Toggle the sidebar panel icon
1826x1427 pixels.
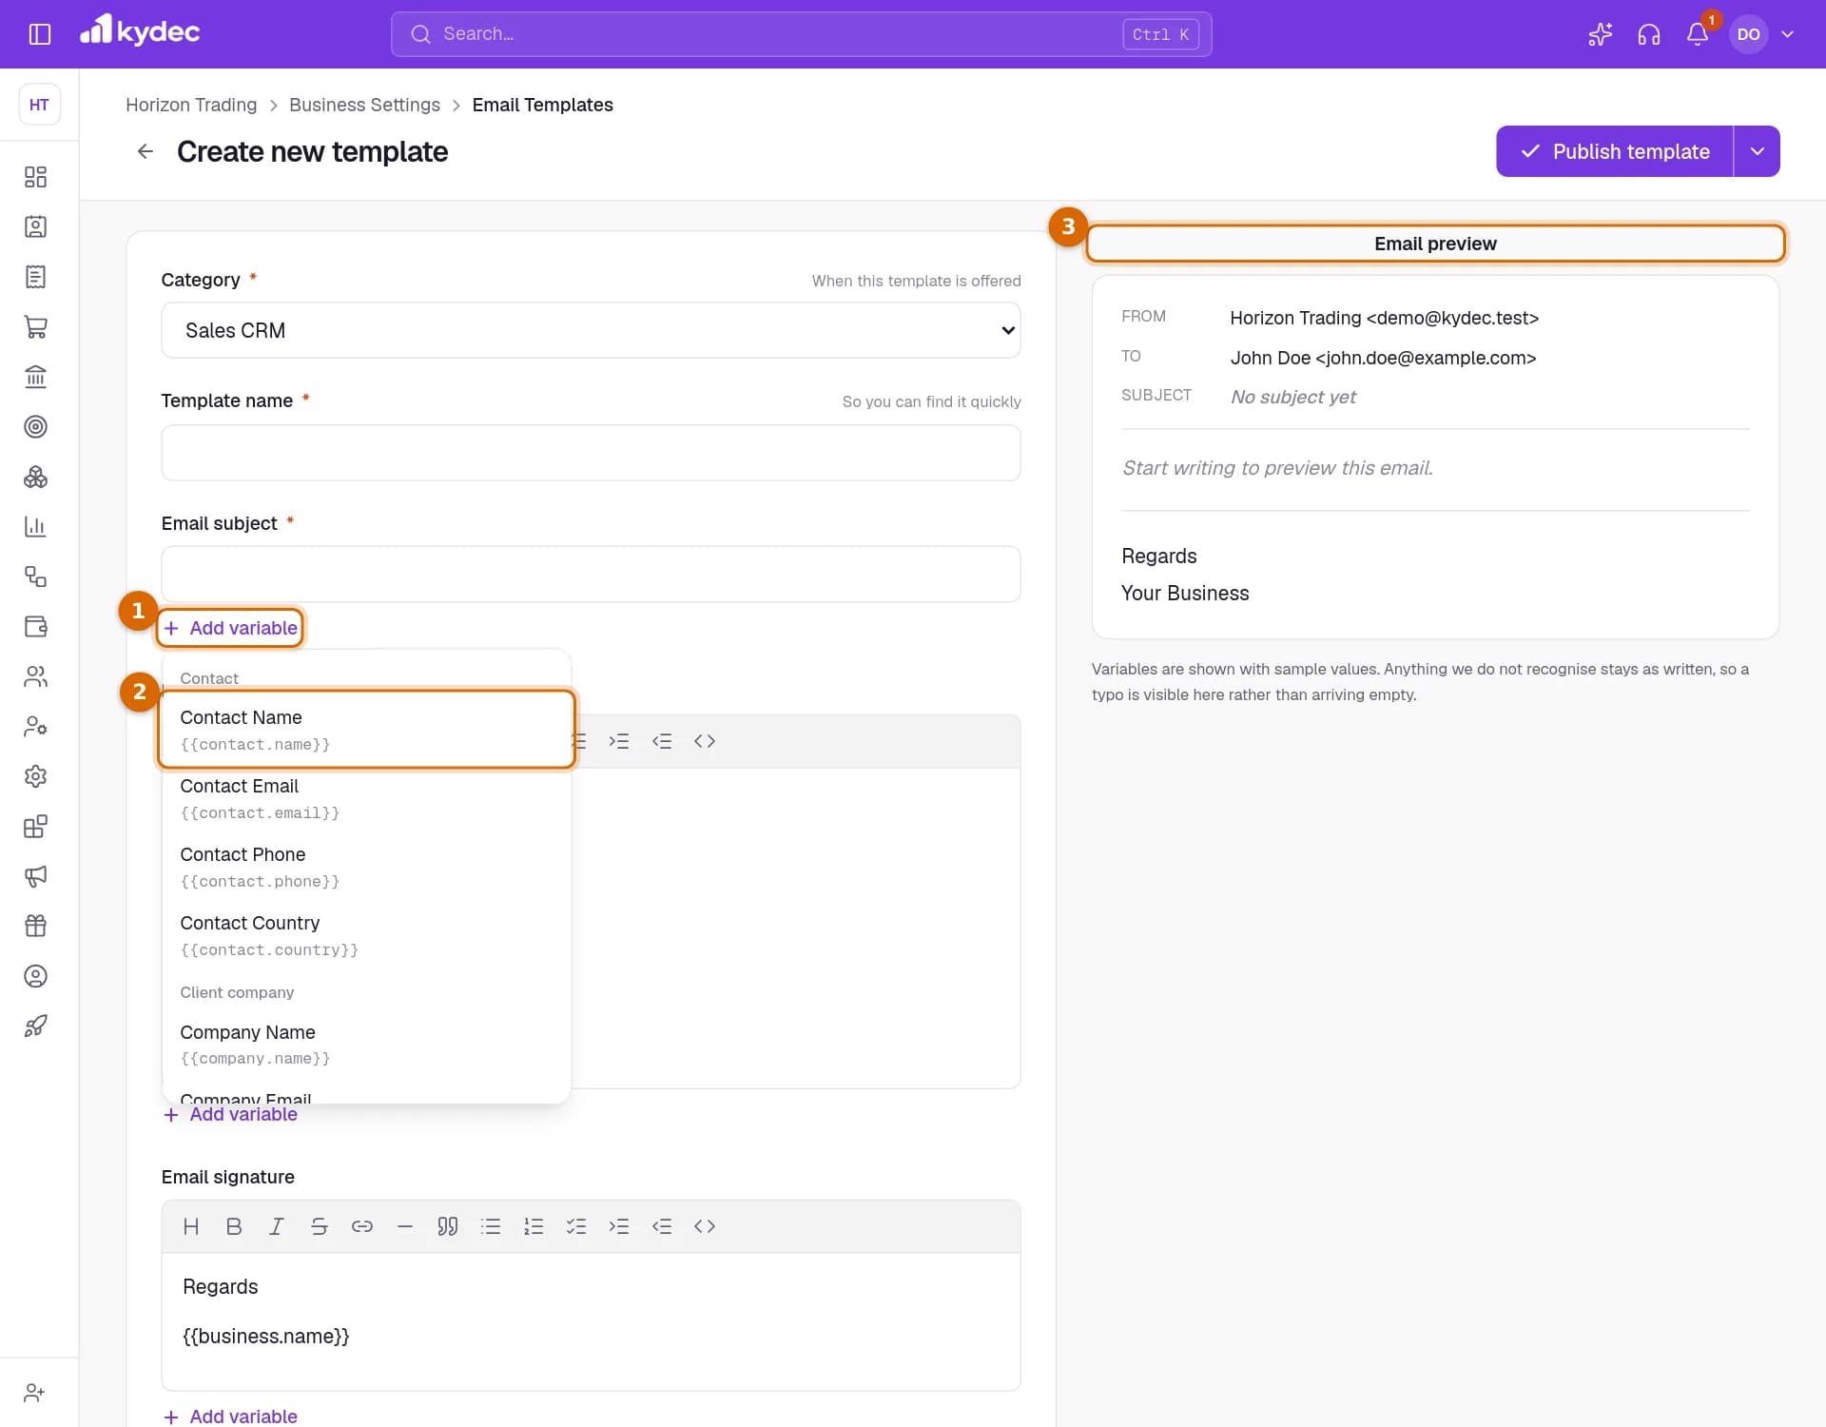39,34
